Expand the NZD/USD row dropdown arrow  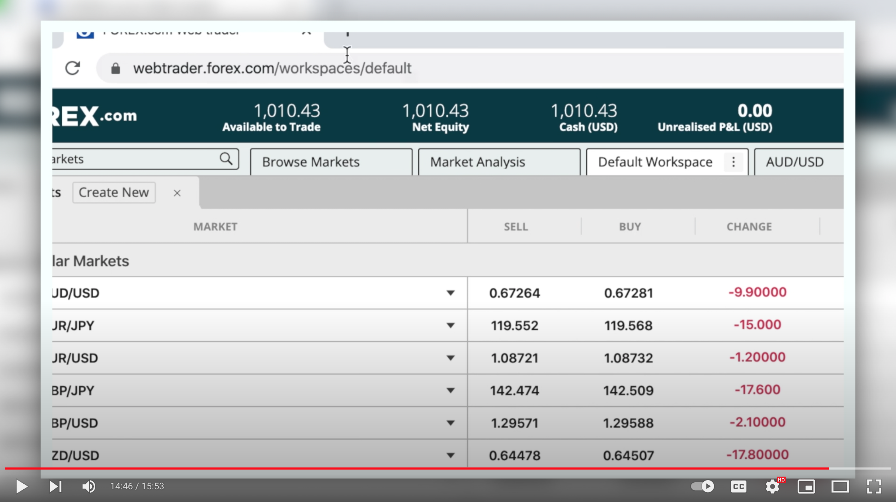tap(450, 455)
